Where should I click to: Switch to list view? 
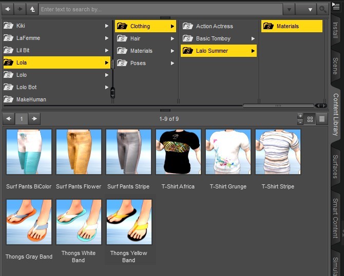tap(322, 119)
